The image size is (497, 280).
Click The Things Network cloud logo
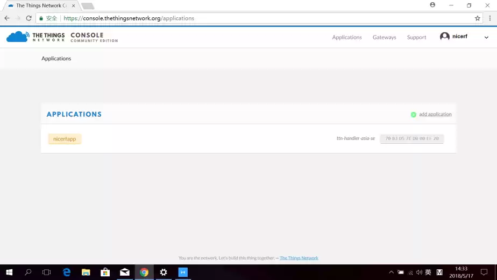[18, 37]
